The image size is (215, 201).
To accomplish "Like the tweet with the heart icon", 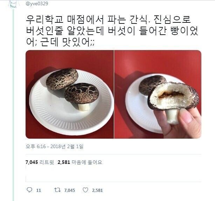I will coord(85,190).
